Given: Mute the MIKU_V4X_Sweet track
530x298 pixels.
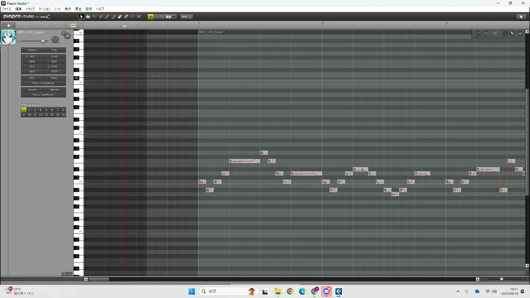Looking at the screenshot, I should [x=67, y=36].
